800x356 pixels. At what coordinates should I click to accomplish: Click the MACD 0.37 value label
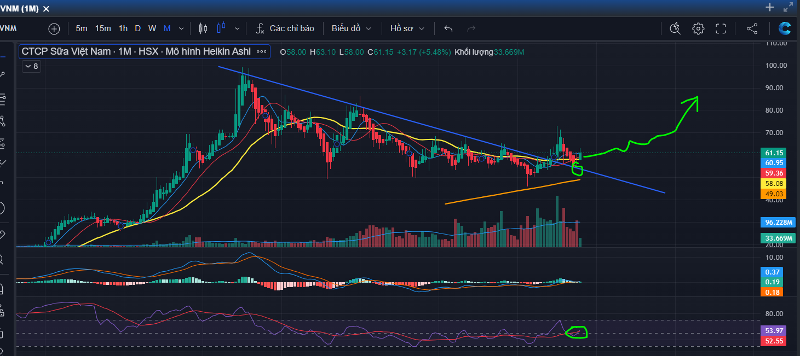[x=772, y=272]
